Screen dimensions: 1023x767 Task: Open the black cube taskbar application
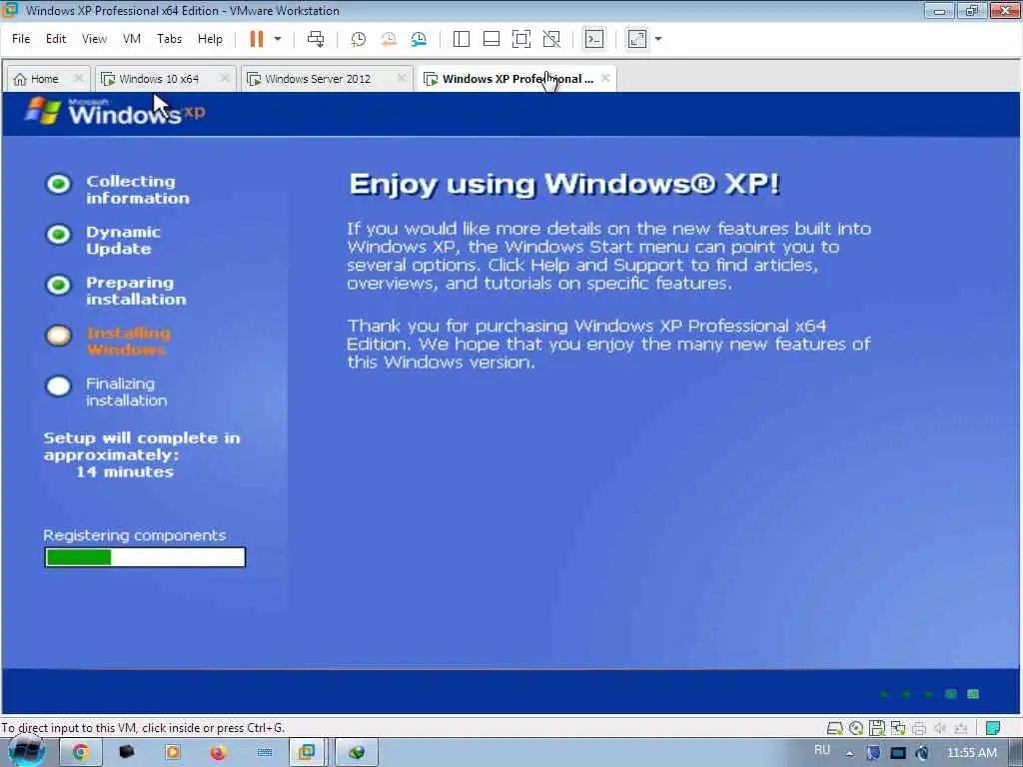point(127,753)
